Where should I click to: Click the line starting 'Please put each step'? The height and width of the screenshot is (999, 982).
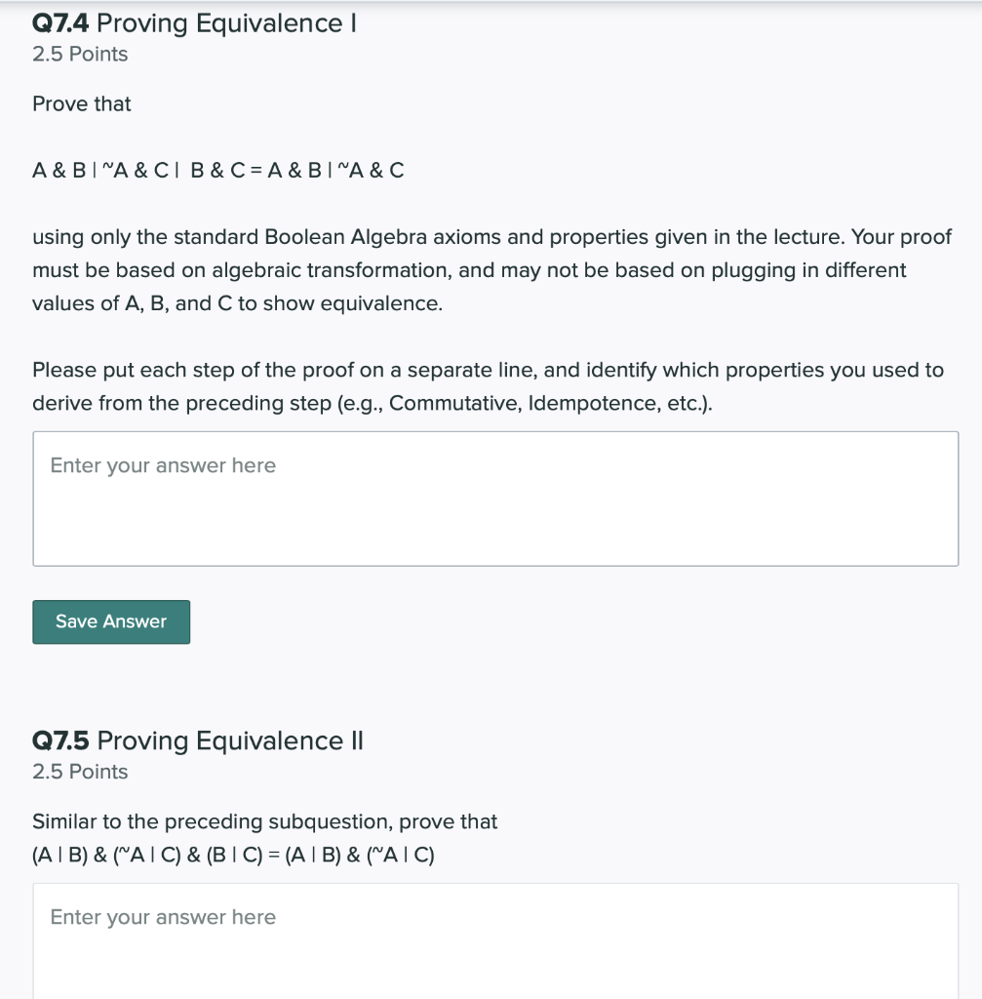tap(488, 370)
